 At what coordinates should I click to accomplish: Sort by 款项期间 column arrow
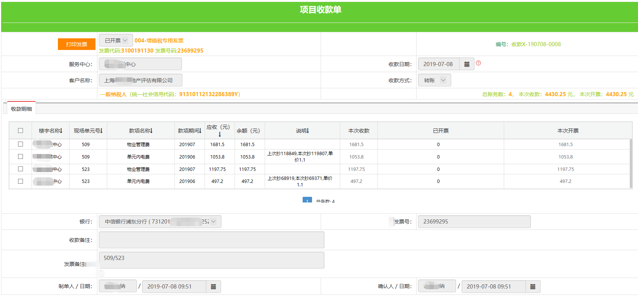point(200,131)
